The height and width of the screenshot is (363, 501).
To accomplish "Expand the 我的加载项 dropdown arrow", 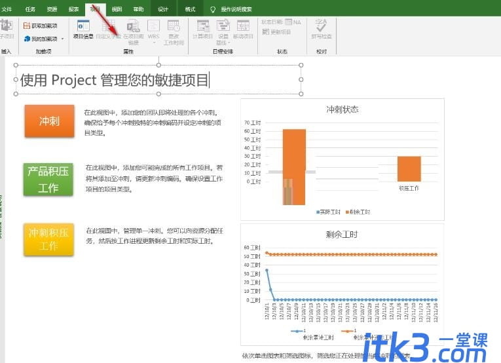I will 62,39.
